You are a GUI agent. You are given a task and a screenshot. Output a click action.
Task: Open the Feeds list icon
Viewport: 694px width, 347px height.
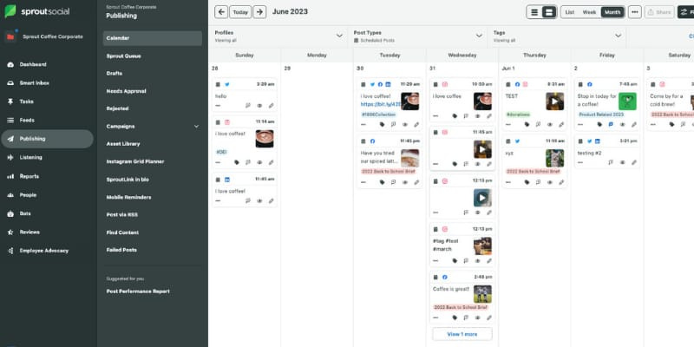(x=10, y=121)
